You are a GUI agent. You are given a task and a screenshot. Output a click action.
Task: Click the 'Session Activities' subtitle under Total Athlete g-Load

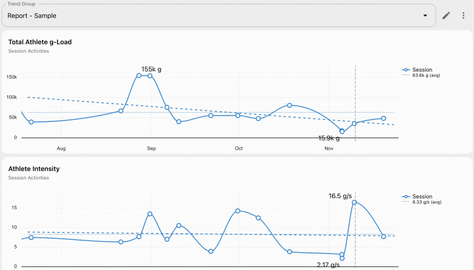pyautogui.click(x=29, y=51)
